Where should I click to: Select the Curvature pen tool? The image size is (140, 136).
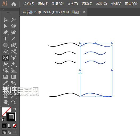[x=14, y=33]
